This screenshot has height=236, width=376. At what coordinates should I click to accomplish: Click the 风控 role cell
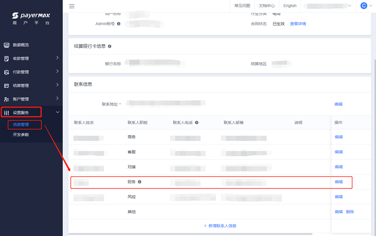tap(132, 197)
